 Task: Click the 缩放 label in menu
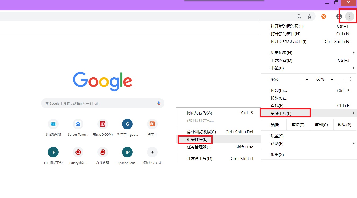[275, 80]
